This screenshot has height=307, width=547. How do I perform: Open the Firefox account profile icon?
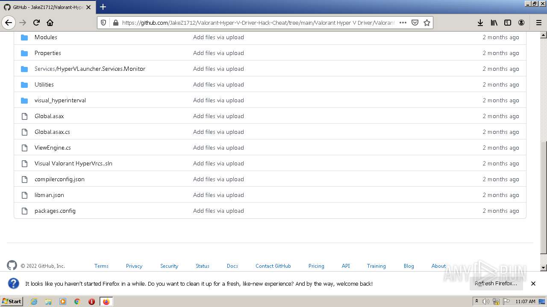coord(521,23)
